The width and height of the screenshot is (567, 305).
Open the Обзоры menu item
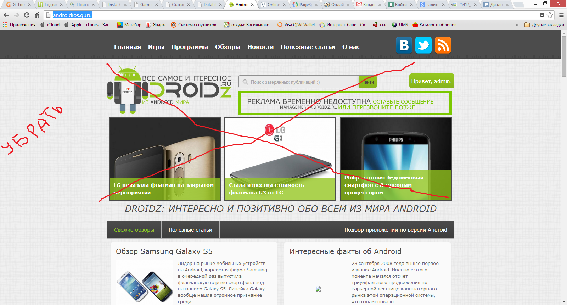click(x=228, y=47)
